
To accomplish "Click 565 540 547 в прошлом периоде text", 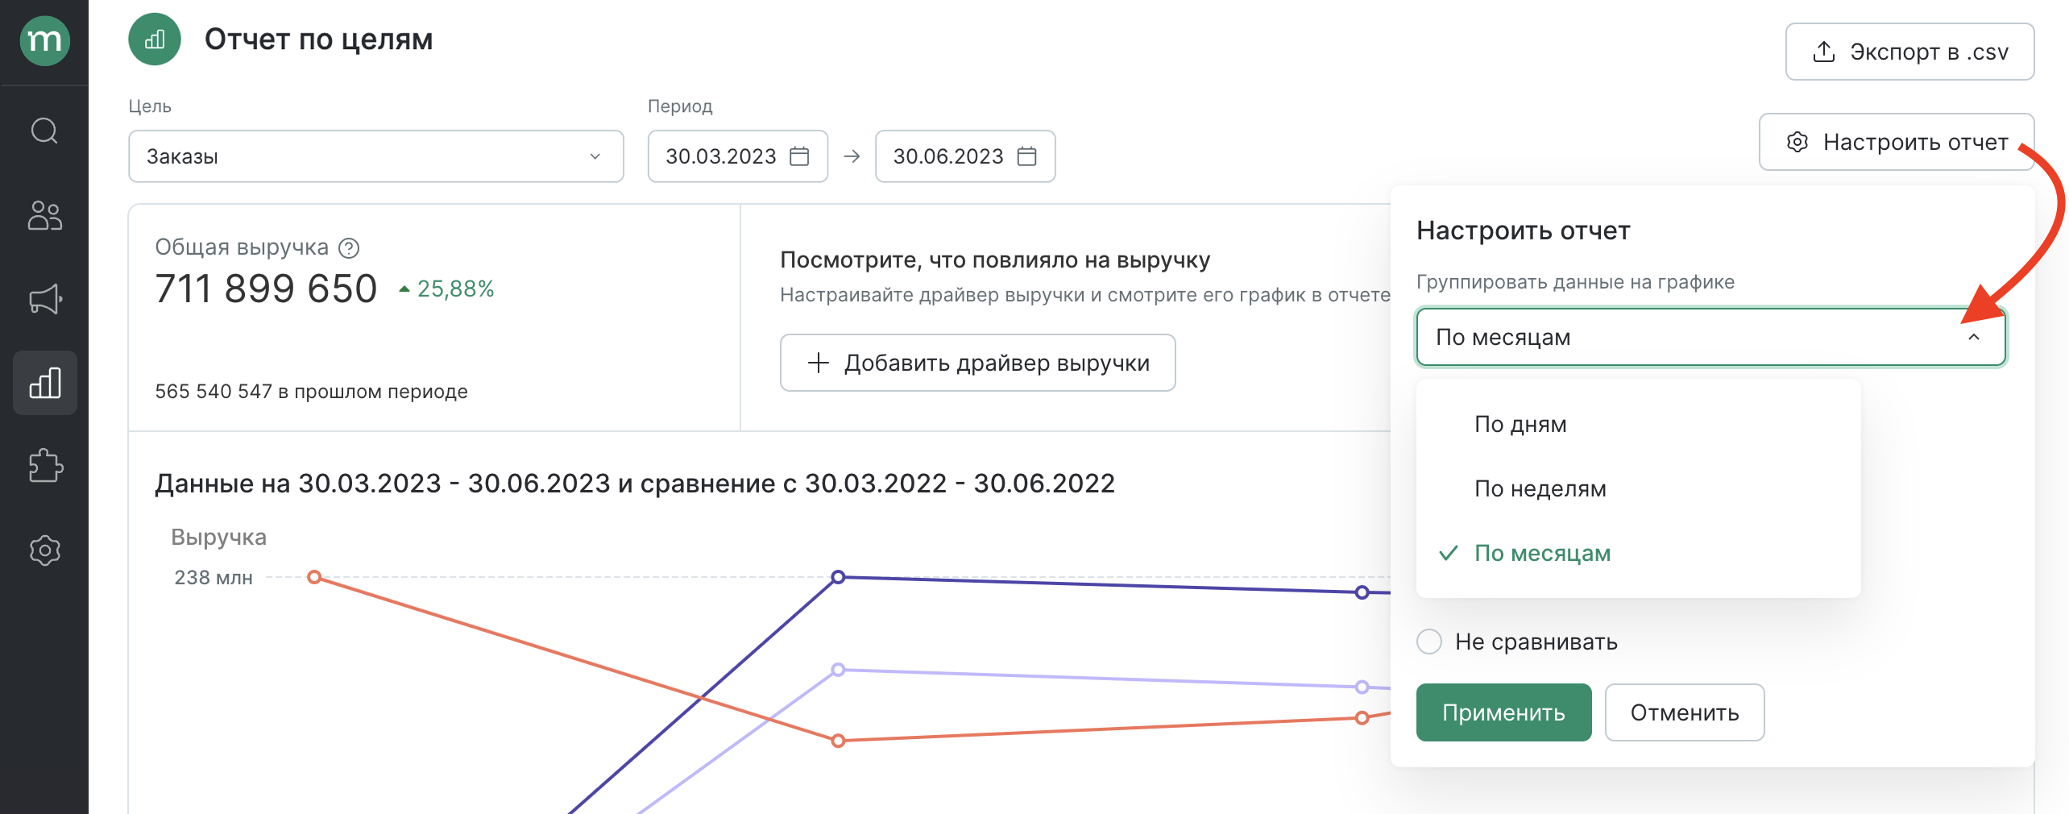I will tap(311, 392).
